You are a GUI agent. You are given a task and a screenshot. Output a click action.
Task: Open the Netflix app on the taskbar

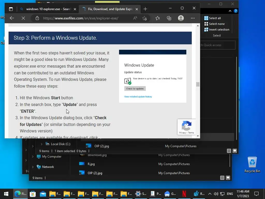point(184,194)
